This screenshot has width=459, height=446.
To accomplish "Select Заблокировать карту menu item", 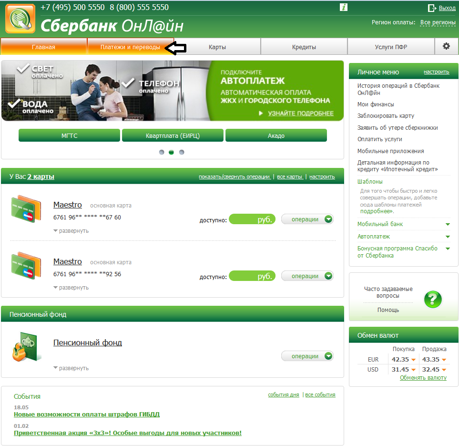I will 386,116.
